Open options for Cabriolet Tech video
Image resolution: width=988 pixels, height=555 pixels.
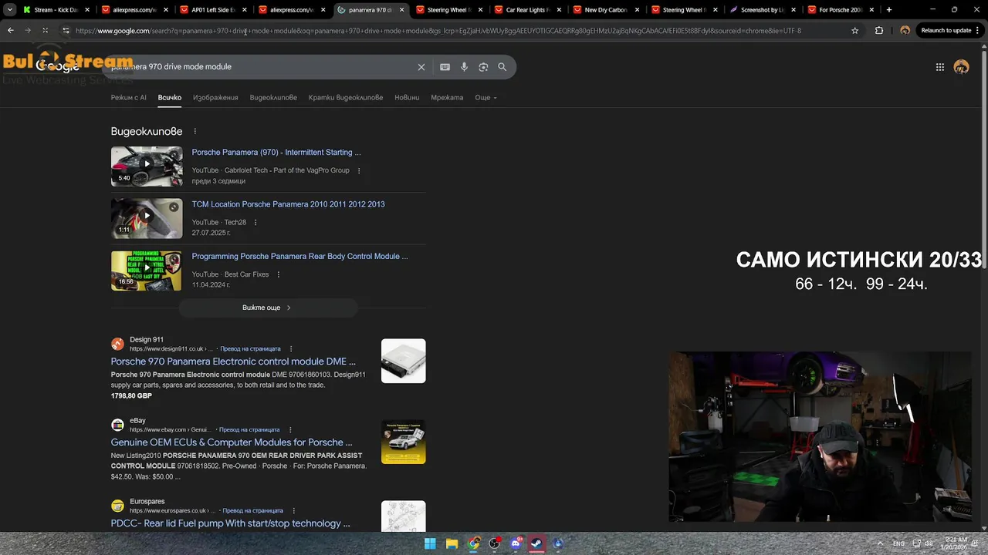pos(359,170)
